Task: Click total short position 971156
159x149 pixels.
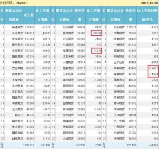Action: click(x=132, y=145)
